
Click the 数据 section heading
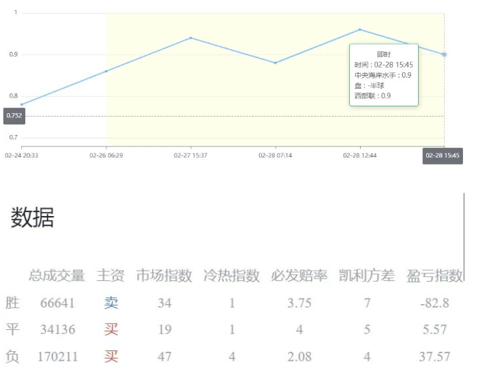[32, 218]
